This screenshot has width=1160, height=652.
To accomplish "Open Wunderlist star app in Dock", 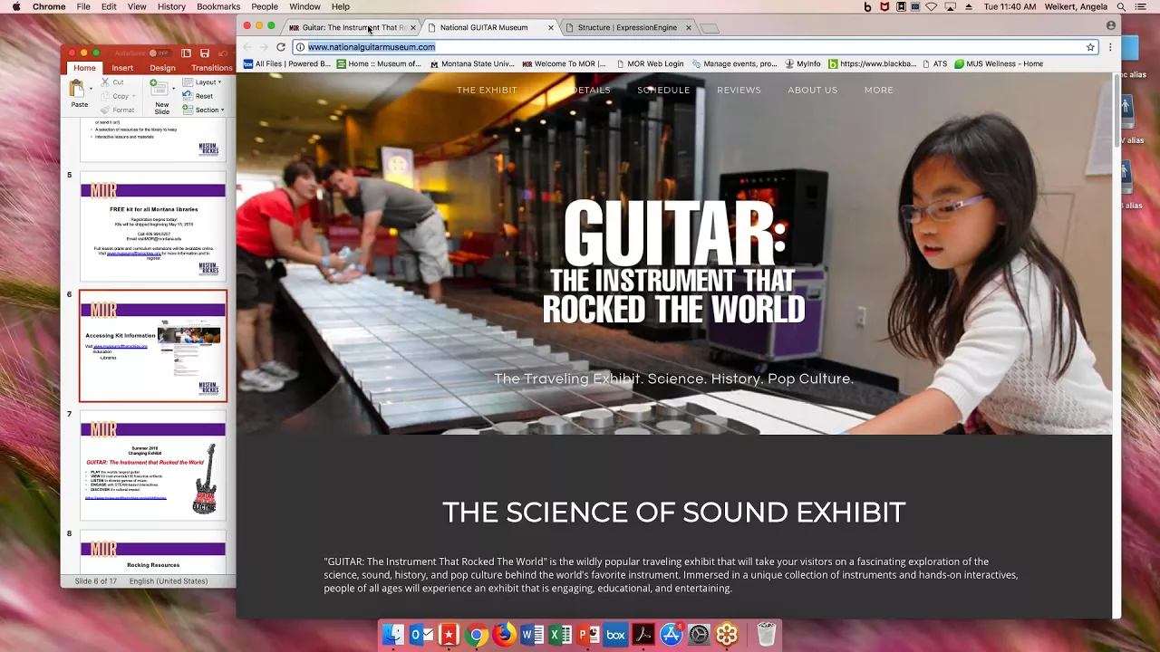I will tap(449, 635).
